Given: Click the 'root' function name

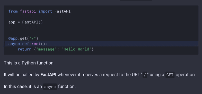Looking at the screenshot, I should (x=36, y=44).
